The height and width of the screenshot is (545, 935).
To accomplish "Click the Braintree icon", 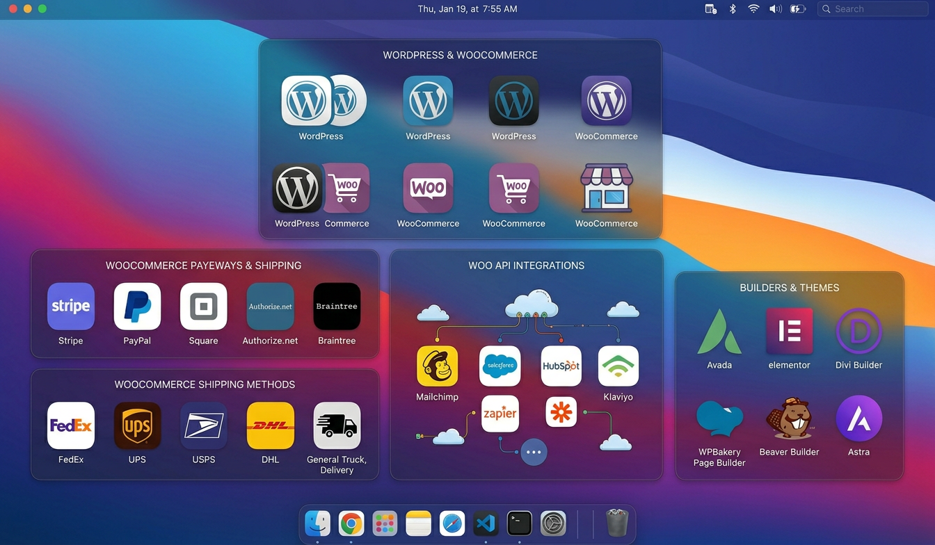I will (337, 307).
